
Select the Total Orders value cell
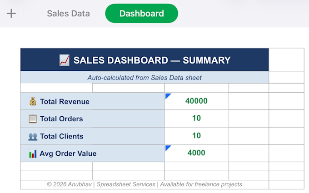[x=196, y=119]
